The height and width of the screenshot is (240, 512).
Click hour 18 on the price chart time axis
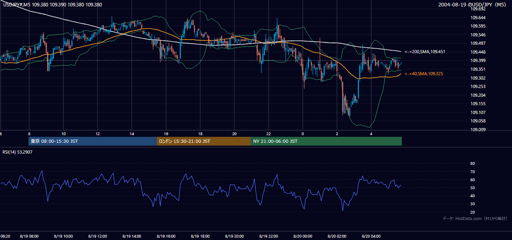click(200, 134)
